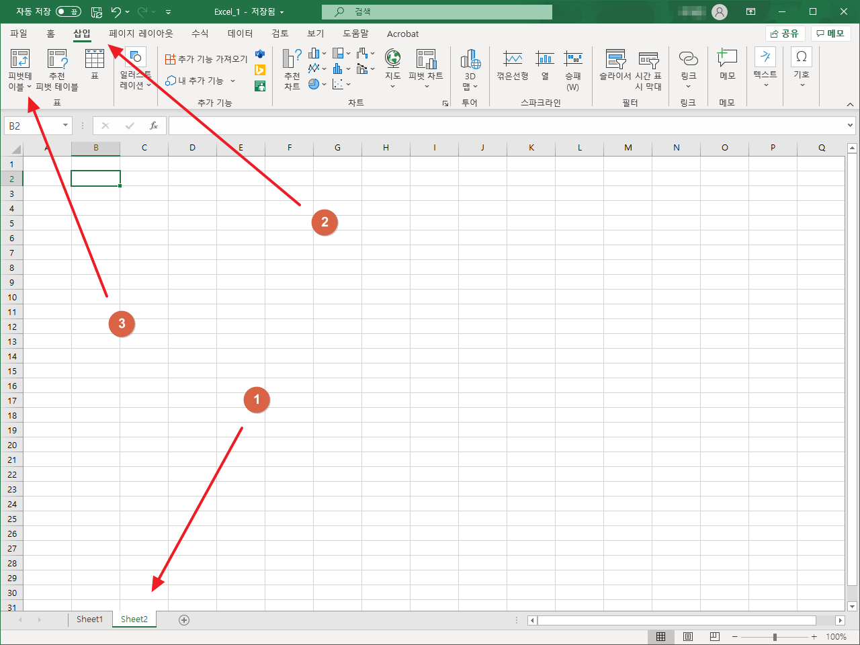Expand the formula bar
Screen dimensions: 860x645
point(850,126)
